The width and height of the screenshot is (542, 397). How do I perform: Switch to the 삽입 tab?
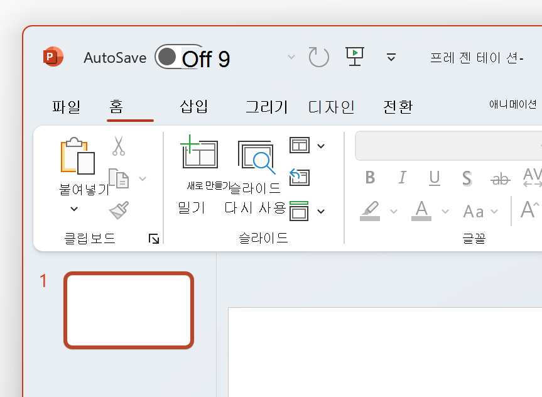[194, 107]
